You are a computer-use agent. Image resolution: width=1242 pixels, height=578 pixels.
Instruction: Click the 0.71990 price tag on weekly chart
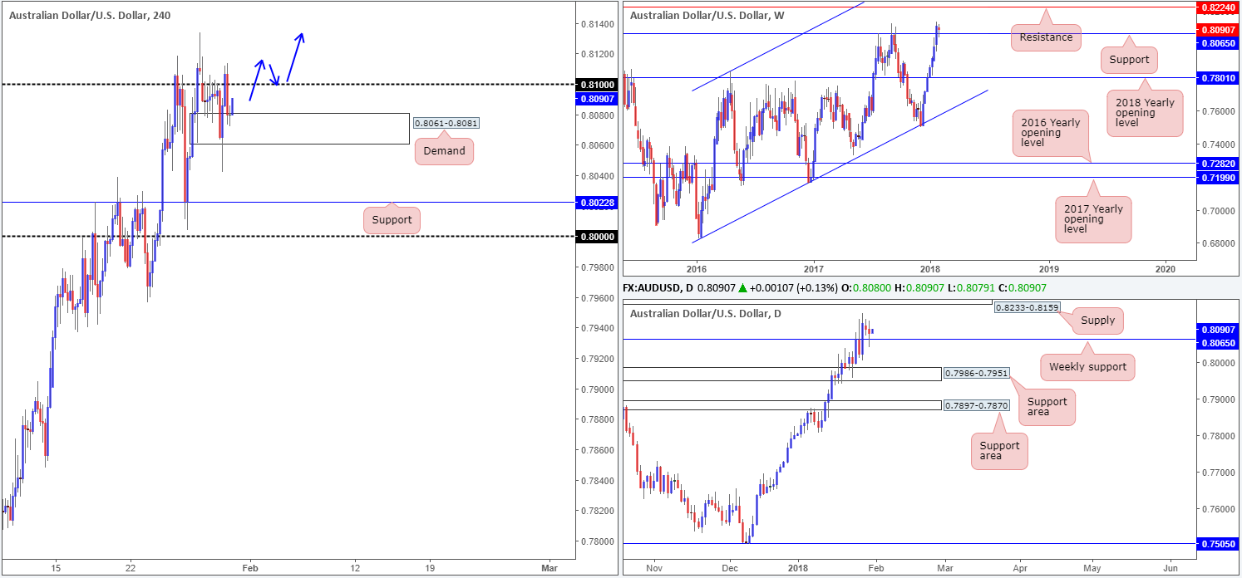point(1216,178)
